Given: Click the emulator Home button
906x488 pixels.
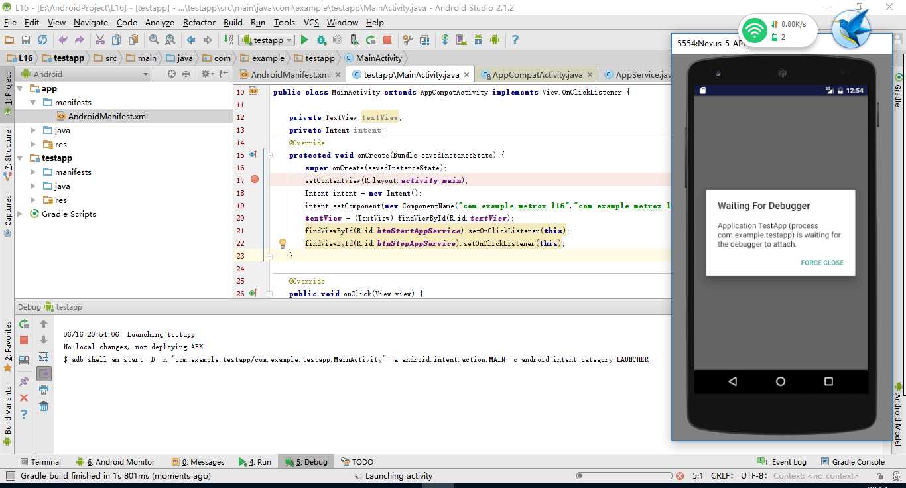Looking at the screenshot, I should [x=781, y=381].
